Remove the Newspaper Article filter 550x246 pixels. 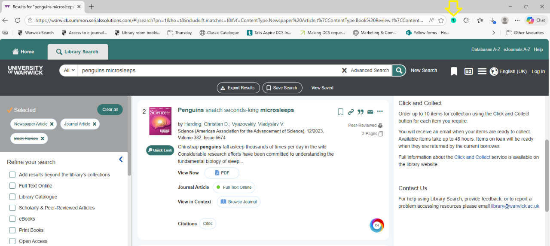point(52,124)
